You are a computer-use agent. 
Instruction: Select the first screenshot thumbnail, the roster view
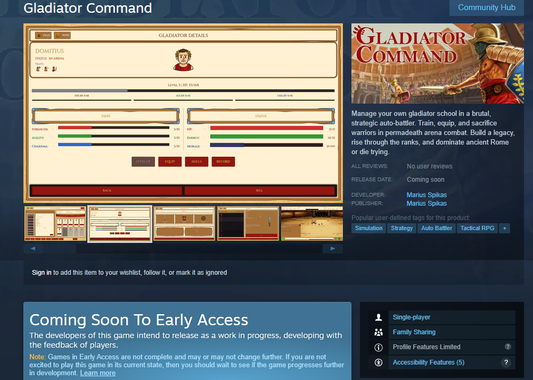click(x=55, y=224)
